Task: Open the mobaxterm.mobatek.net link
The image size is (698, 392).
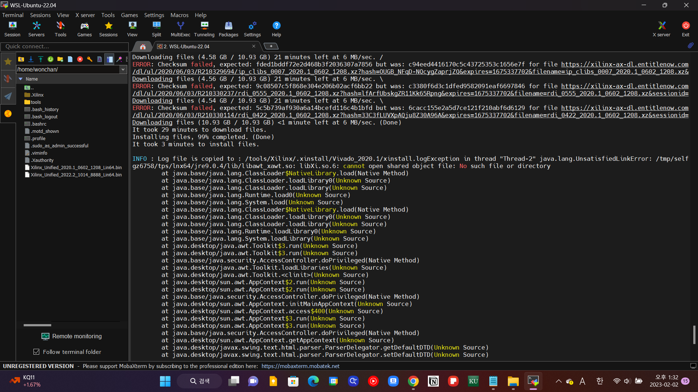Action: click(x=300, y=366)
